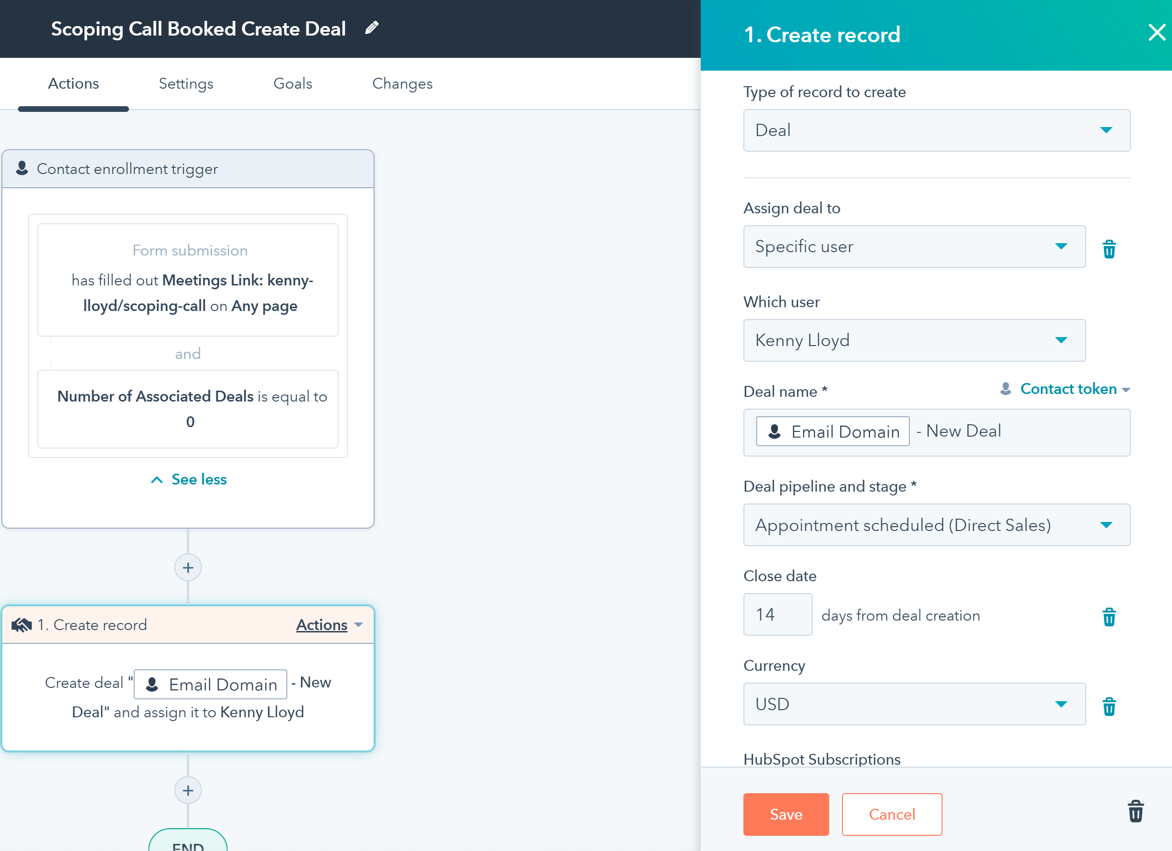The image size is (1172, 851).
Task: Open the Appointment scheduled pipeline dropdown
Action: click(936, 525)
